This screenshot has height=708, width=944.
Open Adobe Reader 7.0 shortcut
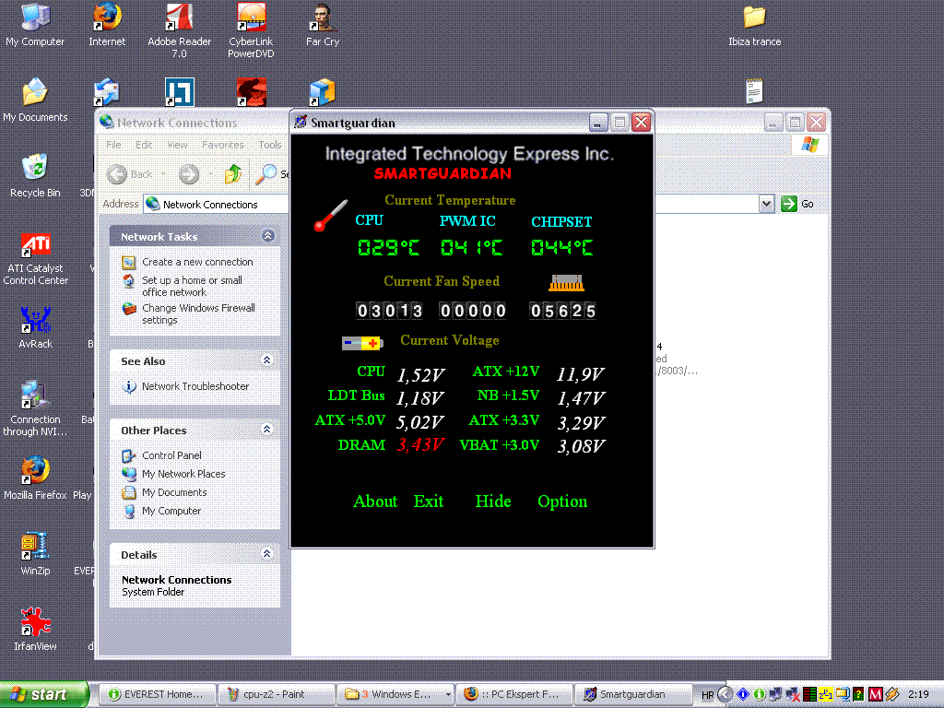(179, 18)
